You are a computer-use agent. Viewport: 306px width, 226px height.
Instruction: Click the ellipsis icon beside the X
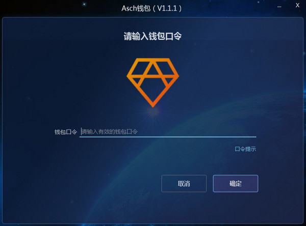[x=279, y=7]
